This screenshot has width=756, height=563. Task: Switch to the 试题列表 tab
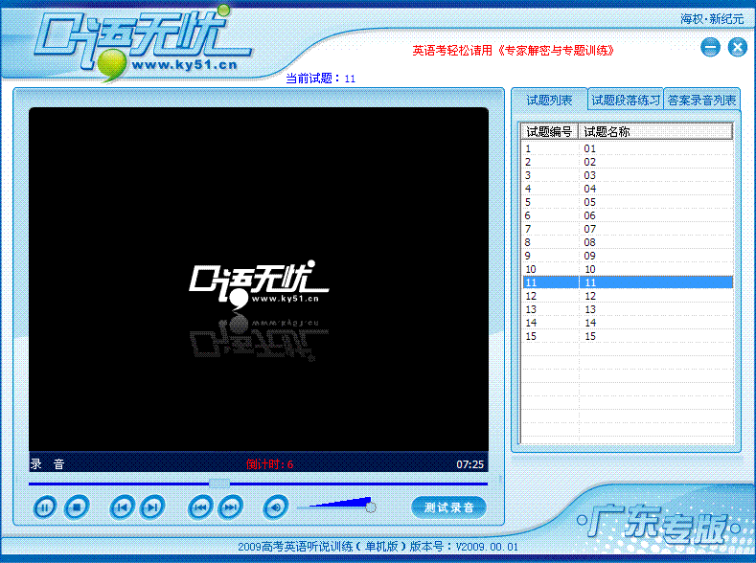pos(549,101)
